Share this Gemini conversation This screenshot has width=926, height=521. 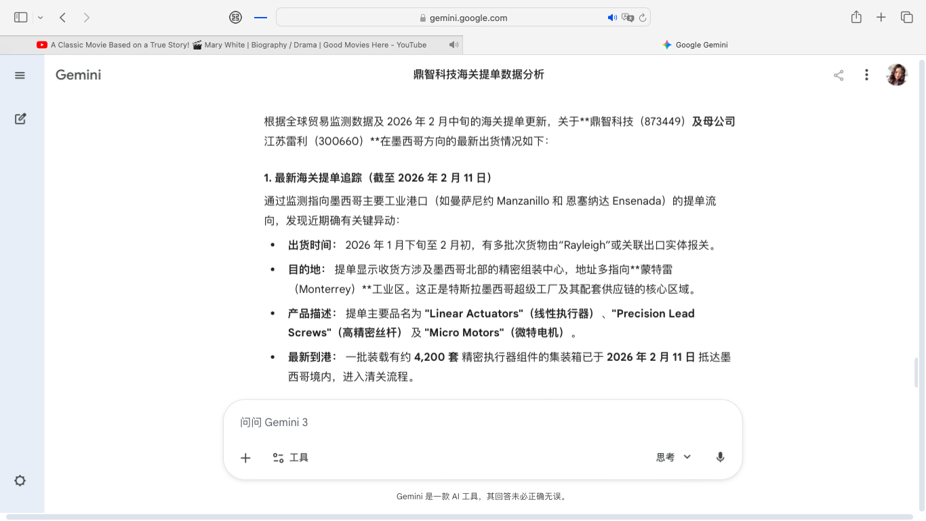[839, 75]
